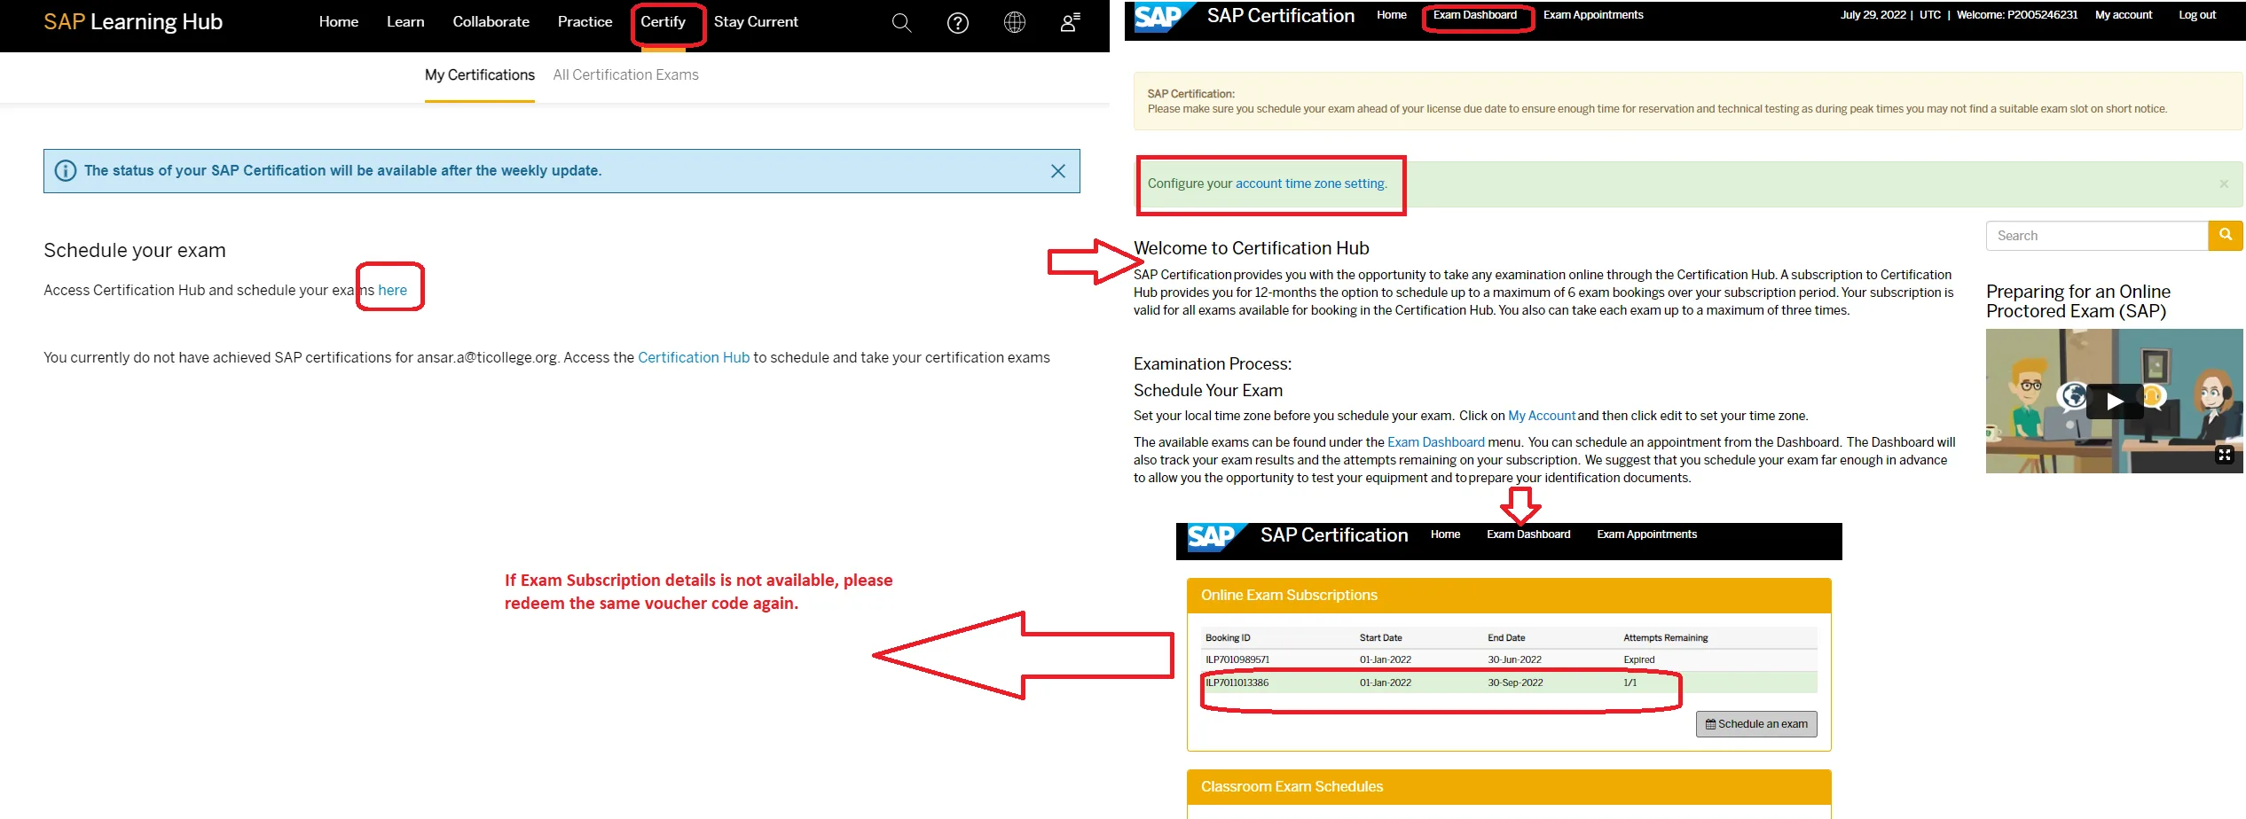Screen dimensions: 2246x819
Task: Follow the 'here' link to schedule exams
Action: click(x=392, y=290)
